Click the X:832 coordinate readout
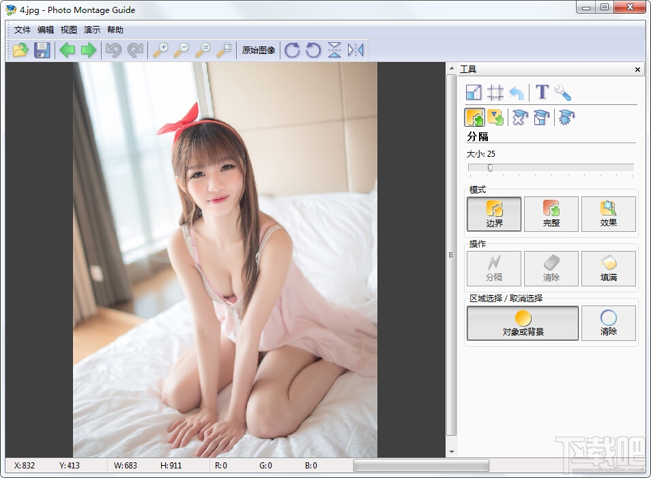The height and width of the screenshot is (478, 651). tap(25, 466)
